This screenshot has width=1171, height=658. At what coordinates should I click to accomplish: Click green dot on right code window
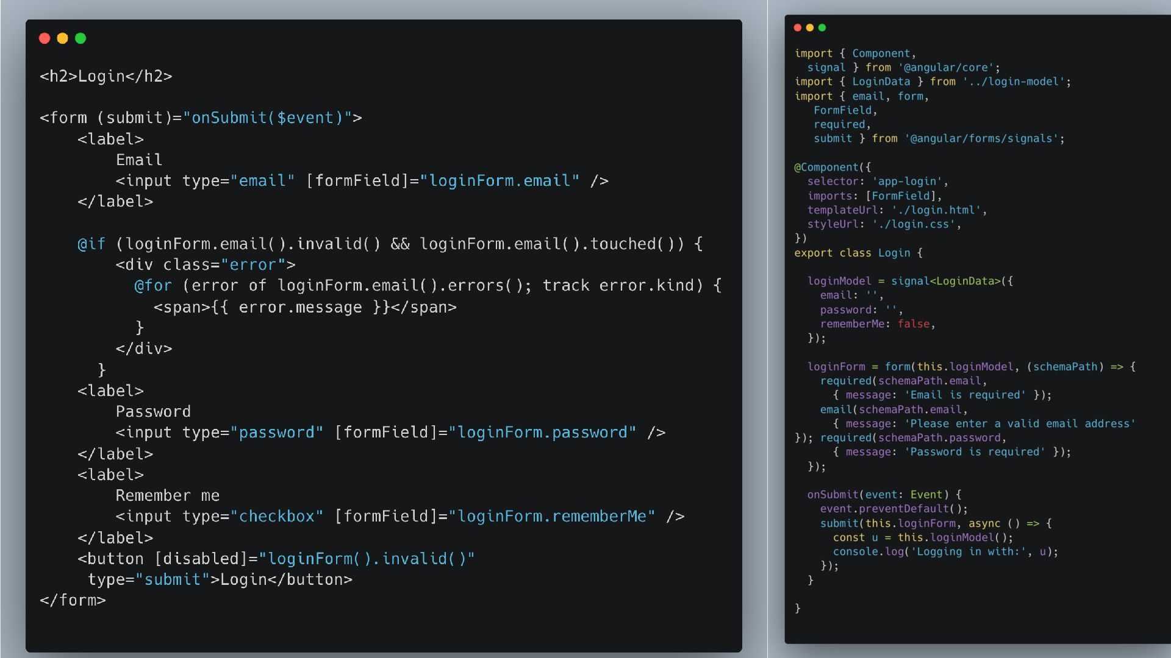pyautogui.click(x=822, y=27)
